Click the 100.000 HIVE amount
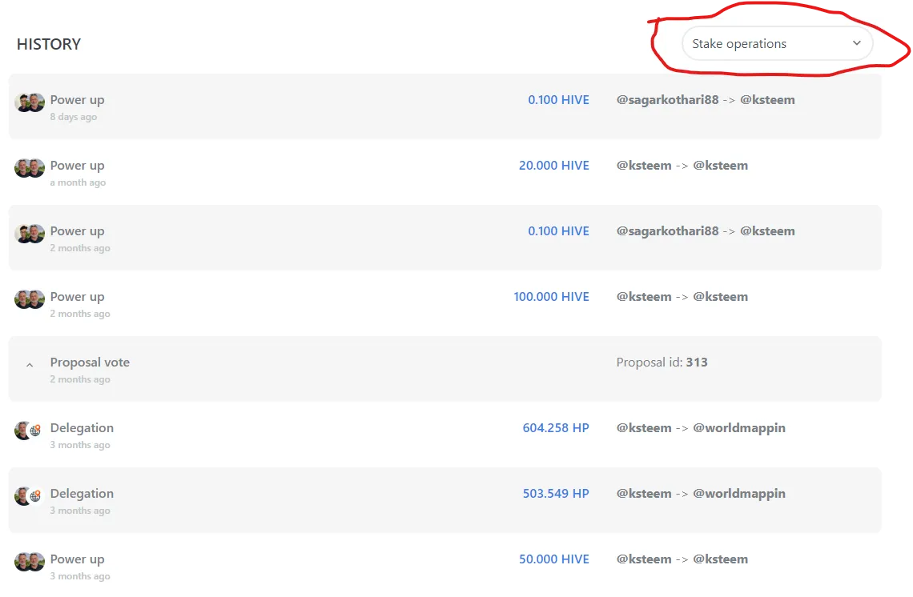This screenshot has width=913, height=597. click(552, 297)
